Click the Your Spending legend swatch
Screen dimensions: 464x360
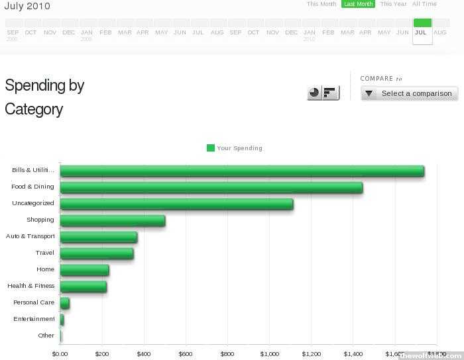[211, 148]
